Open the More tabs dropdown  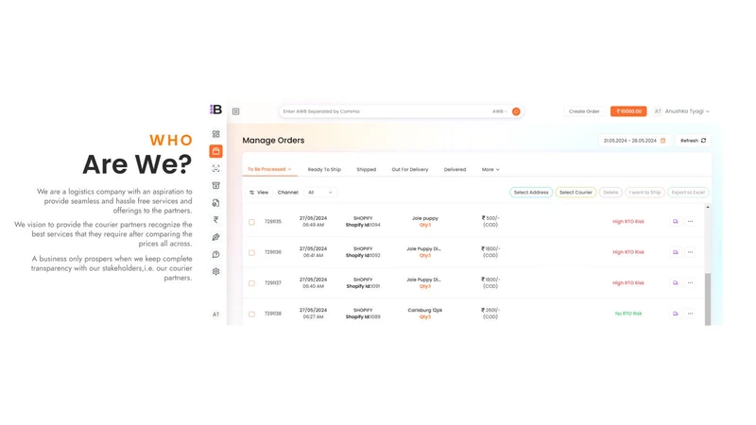click(490, 170)
